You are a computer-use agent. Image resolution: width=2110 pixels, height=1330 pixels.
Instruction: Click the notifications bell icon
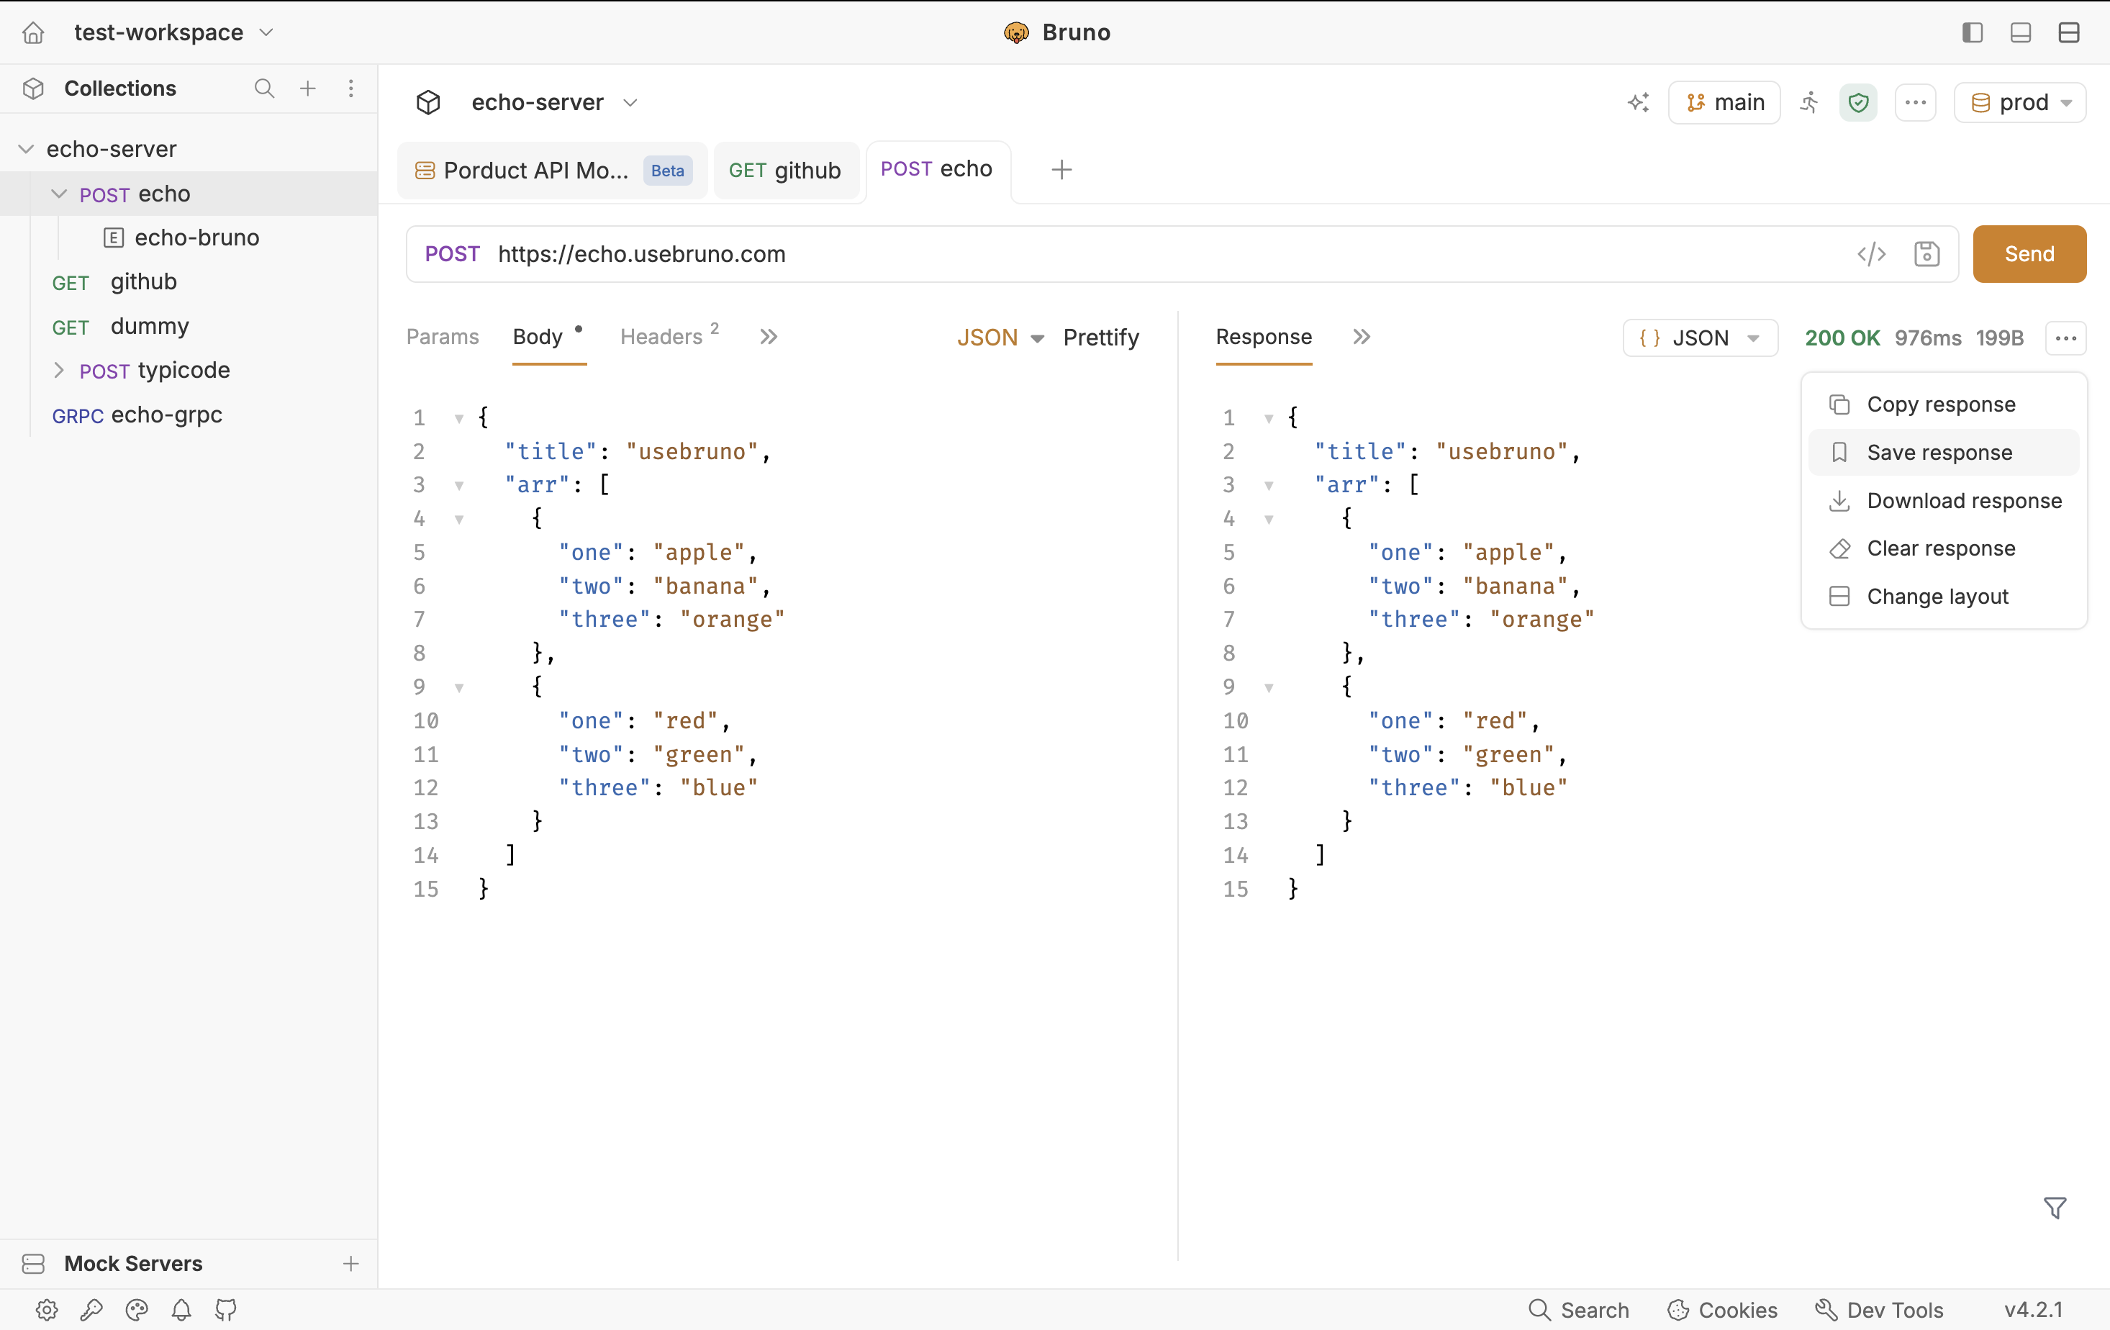pyautogui.click(x=181, y=1309)
